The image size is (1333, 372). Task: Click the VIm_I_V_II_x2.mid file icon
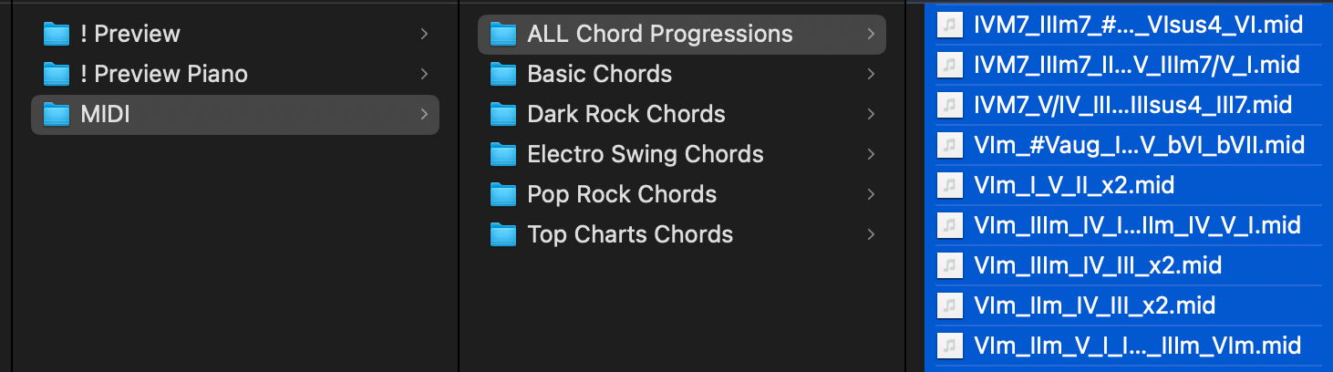click(x=951, y=186)
